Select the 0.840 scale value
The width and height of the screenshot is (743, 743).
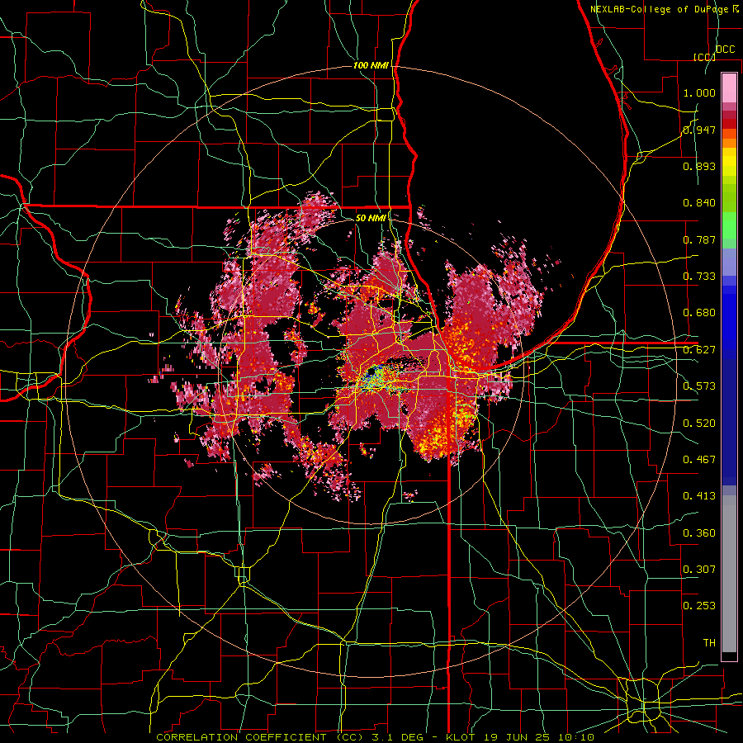click(699, 203)
